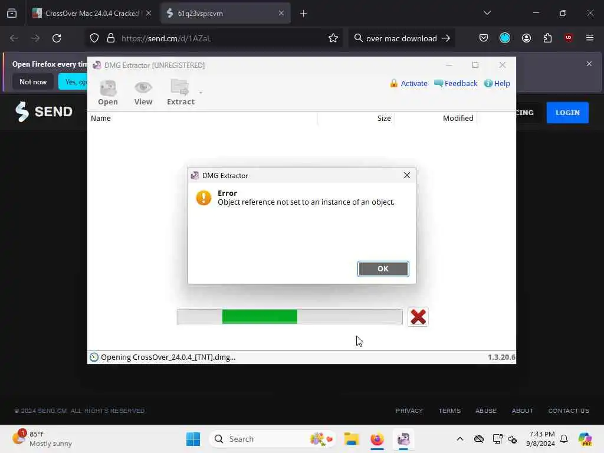604x453 pixels.
Task: Open a DMG file with the Open tool
Action: click(x=108, y=93)
